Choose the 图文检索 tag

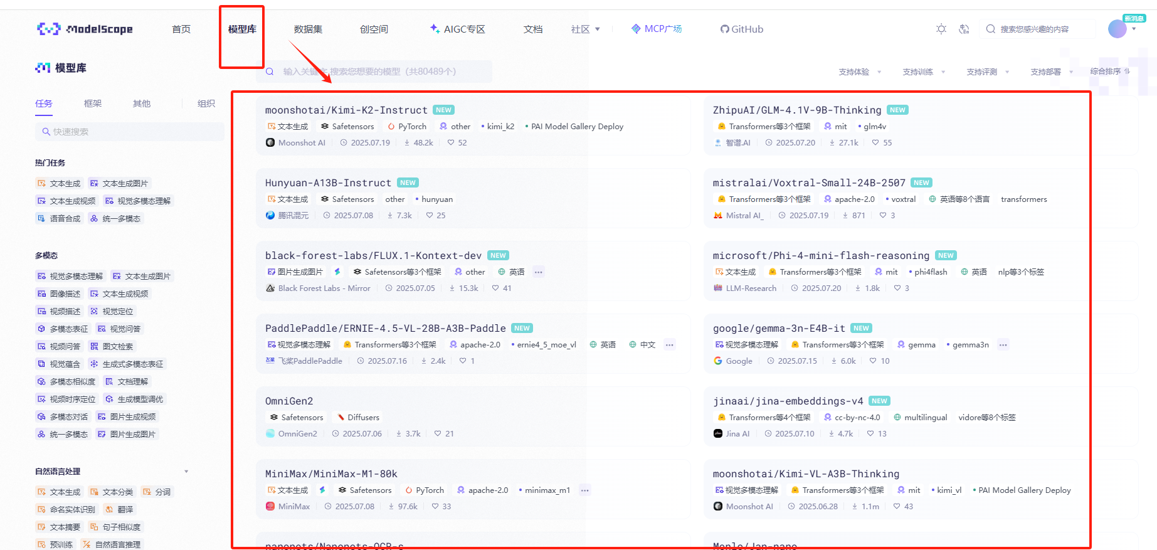111,346
